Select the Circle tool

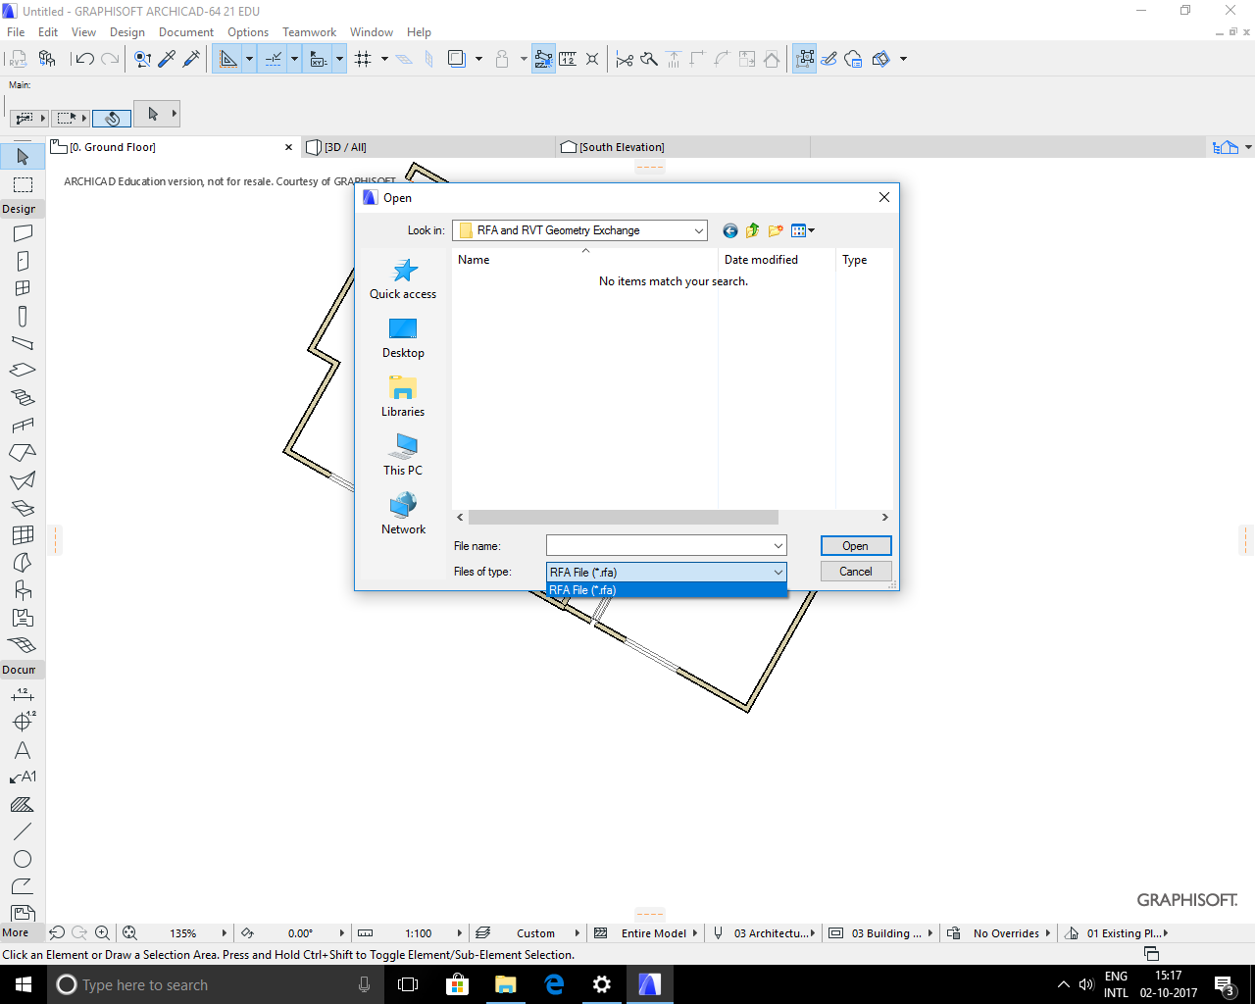[23, 857]
